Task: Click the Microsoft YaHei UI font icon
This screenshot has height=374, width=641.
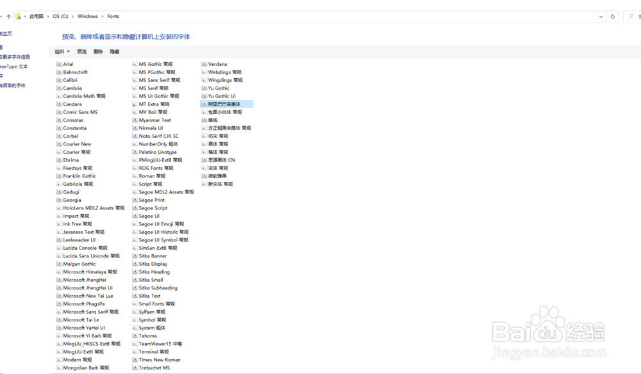Action: 59,328
